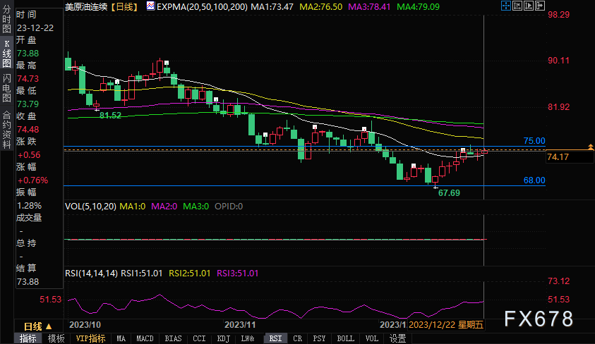Image resolution: width=595 pixels, height=344 pixels.
Task: Click the 开盘 value 73.88
Action: tap(28, 54)
